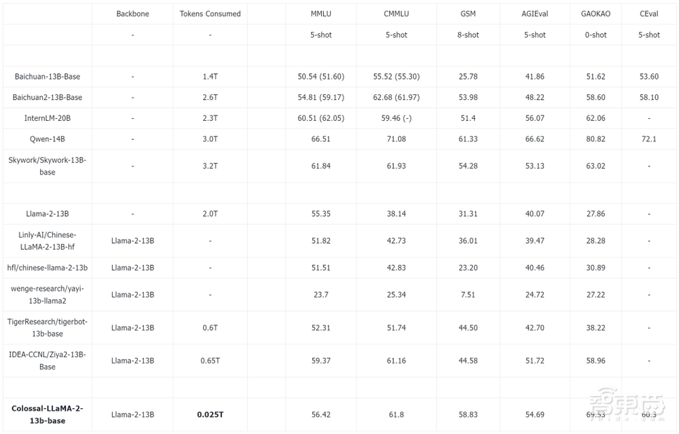The image size is (679, 434).
Task: Click the Skywork/Skywork-13B-base model name
Action: click(48, 166)
